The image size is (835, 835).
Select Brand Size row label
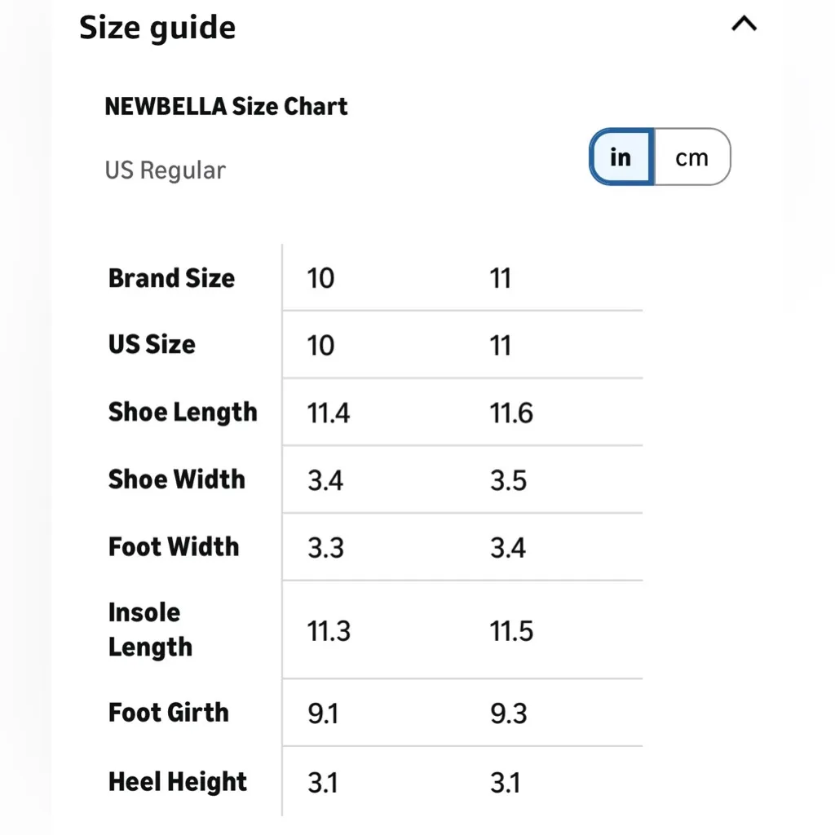pos(171,278)
